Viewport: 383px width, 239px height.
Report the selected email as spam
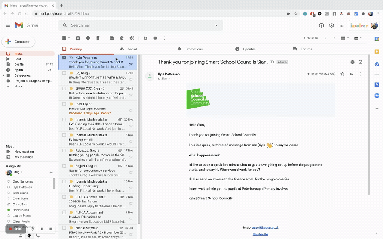(88, 38)
